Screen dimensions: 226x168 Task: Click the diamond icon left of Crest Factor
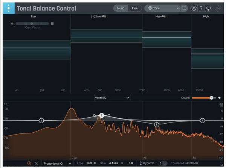[12, 23]
